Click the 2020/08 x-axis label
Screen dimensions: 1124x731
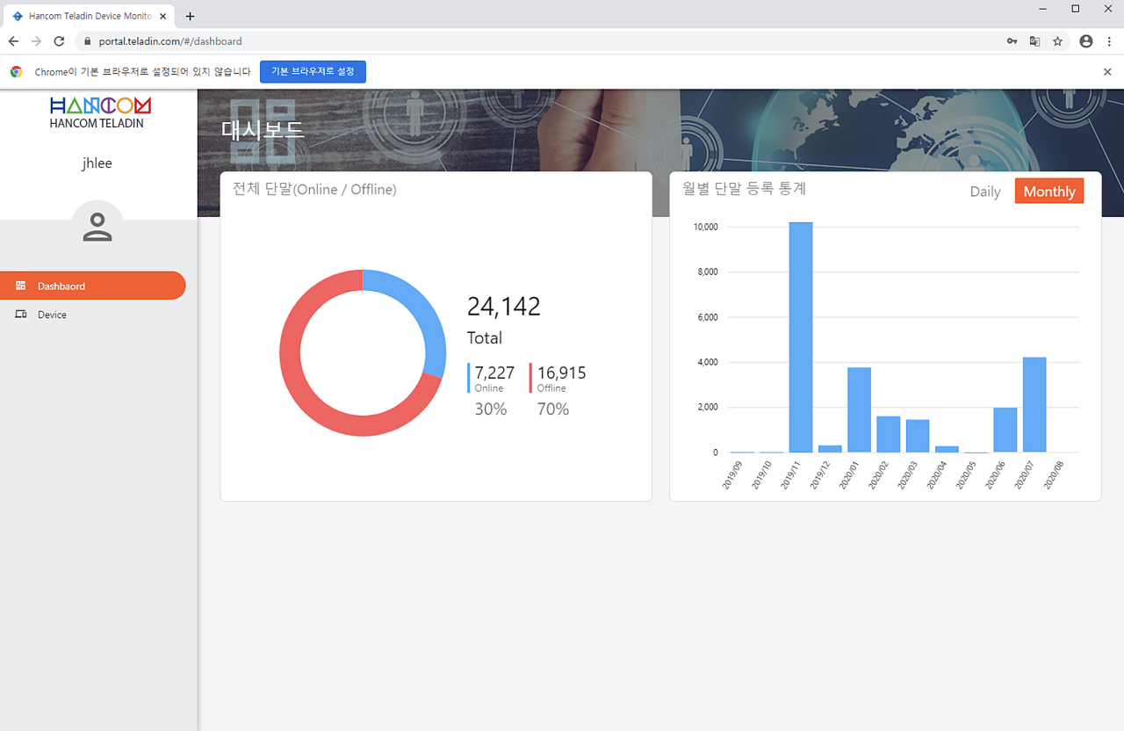[x=1053, y=474]
